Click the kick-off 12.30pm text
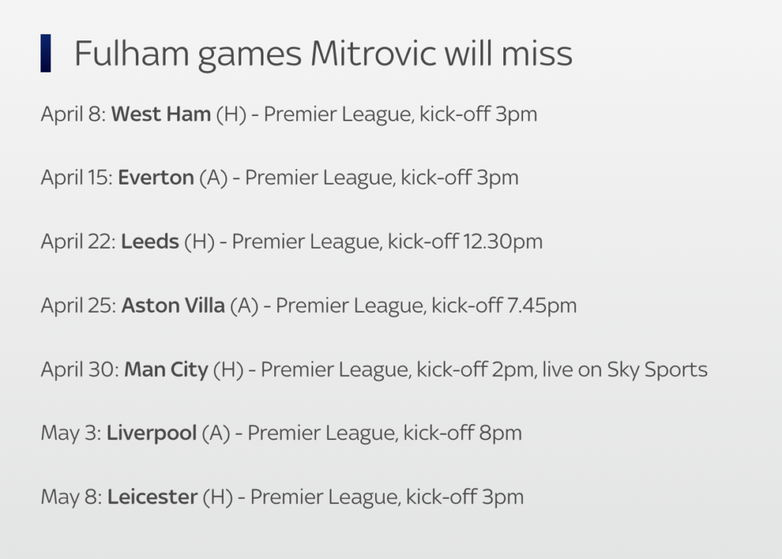Screen dimensions: 782x559 (465, 242)
